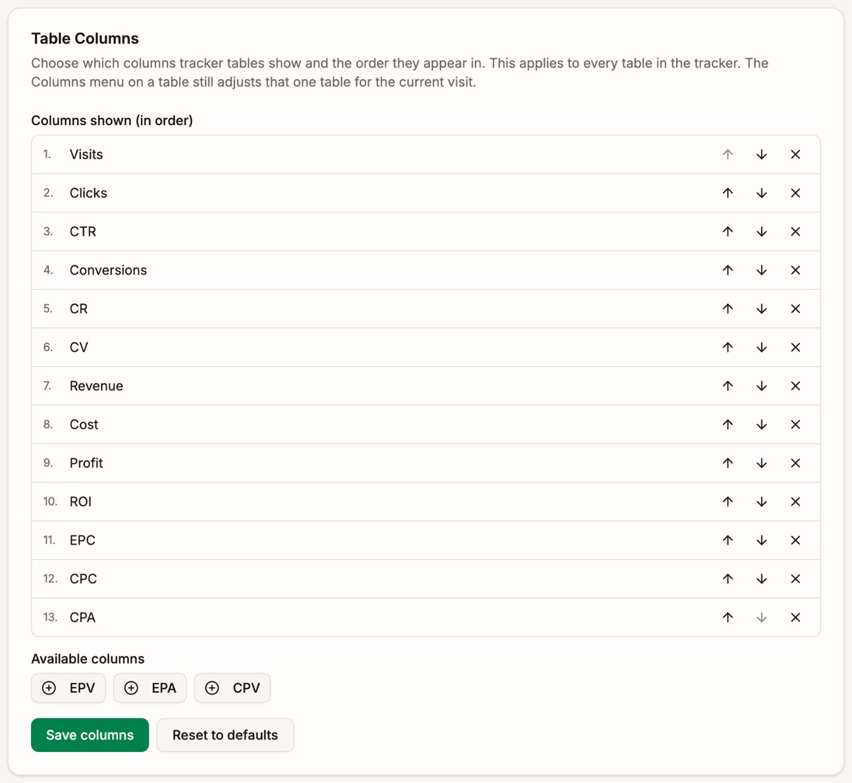Add the CPV column
The width and height of the screenshot is (852, 783).
click(x=232, y=688)
